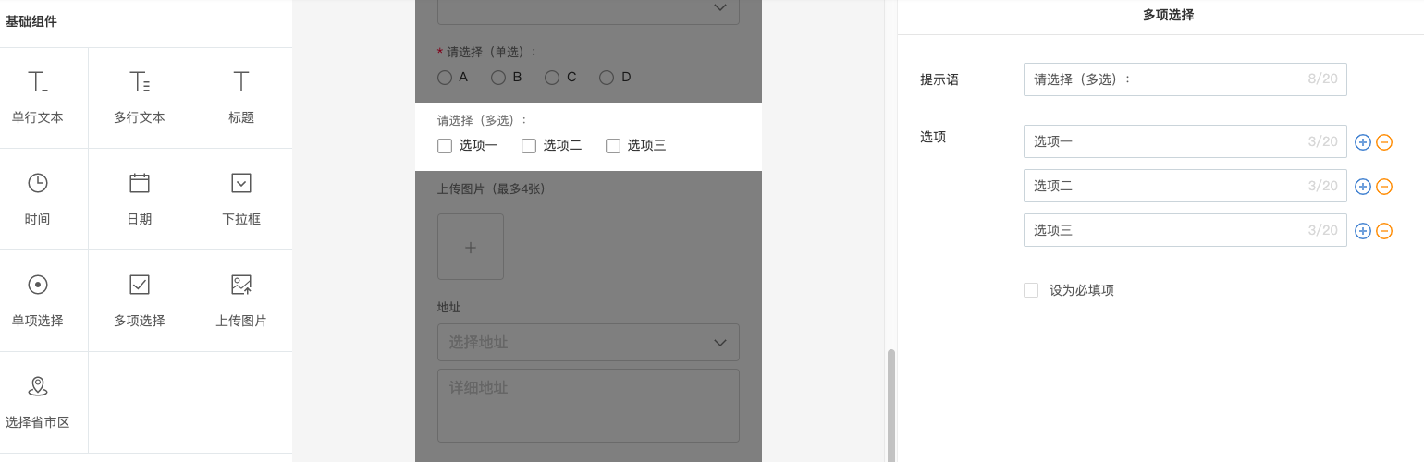
Task: Click the preview vertical scrollbar
Action: tap(891, 405)
